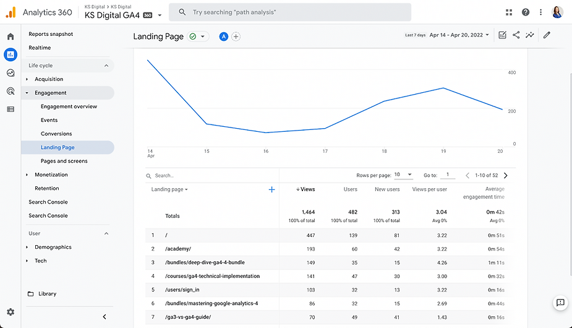The width and height of the screenshot is (572, 328).
Task: Click the top search field
Action: tap(290, 12)
